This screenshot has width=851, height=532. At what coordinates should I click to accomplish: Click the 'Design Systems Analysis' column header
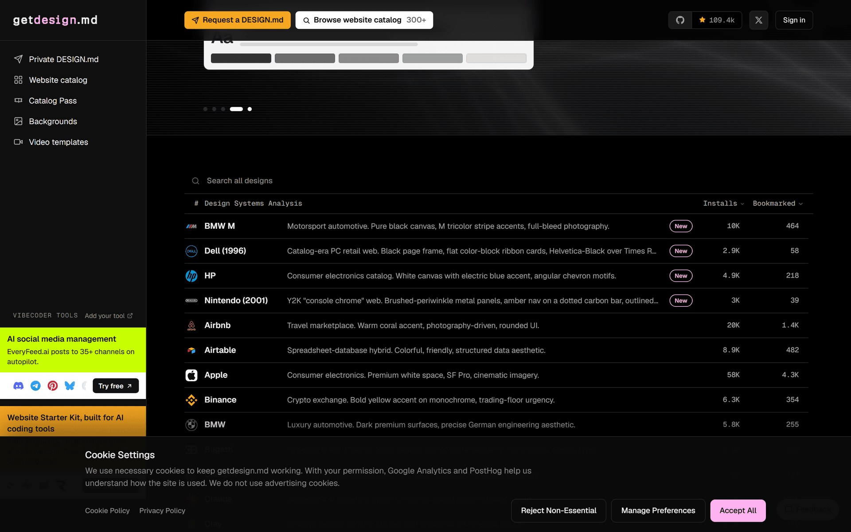point(253,203)
